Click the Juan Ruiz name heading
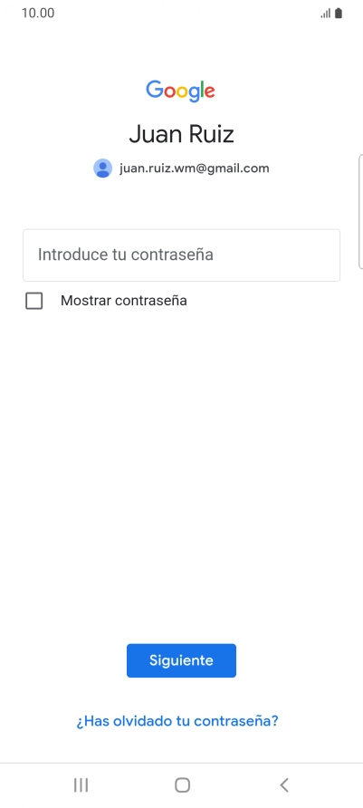 181,134
